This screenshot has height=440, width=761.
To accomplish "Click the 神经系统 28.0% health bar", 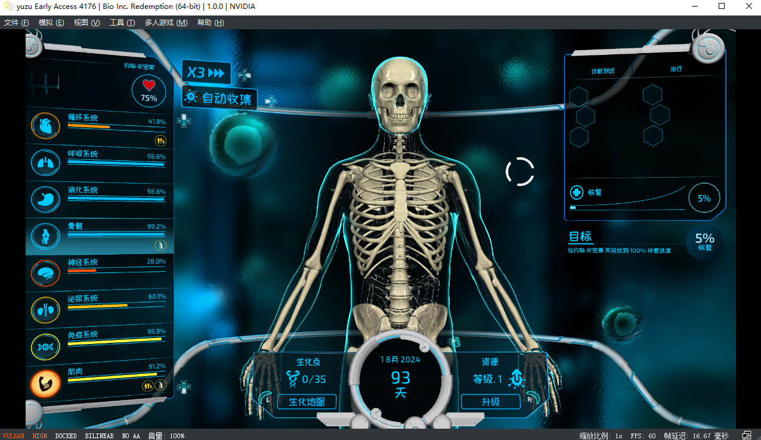I will click(x=116, y=271).
